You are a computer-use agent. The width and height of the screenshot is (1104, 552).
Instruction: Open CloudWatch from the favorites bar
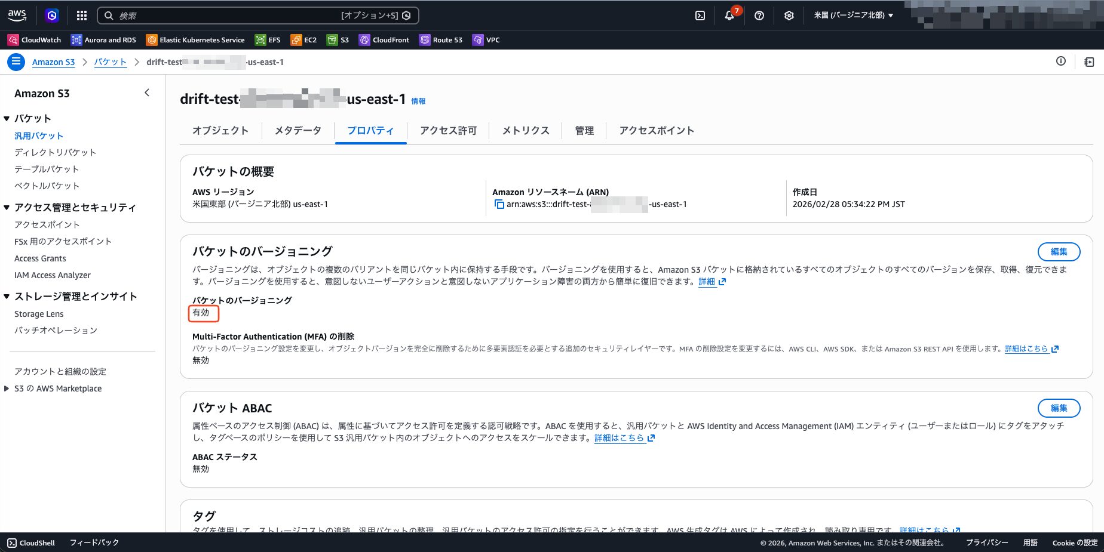click(x=35, y=40)
